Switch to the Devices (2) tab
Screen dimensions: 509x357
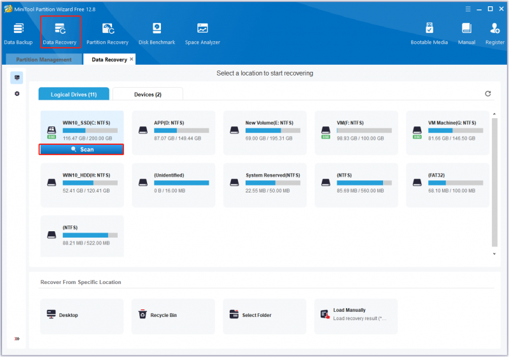point(148,94)
